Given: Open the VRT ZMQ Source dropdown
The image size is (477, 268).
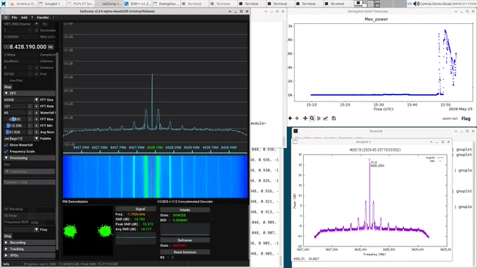Looking at the screenshot, I should [x=36, y=24].
